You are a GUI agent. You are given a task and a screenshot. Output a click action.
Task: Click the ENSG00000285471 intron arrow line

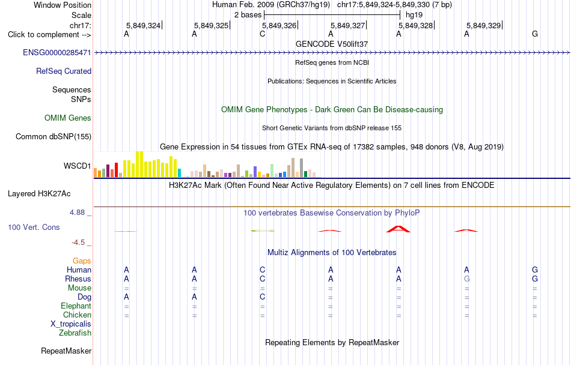332,53
